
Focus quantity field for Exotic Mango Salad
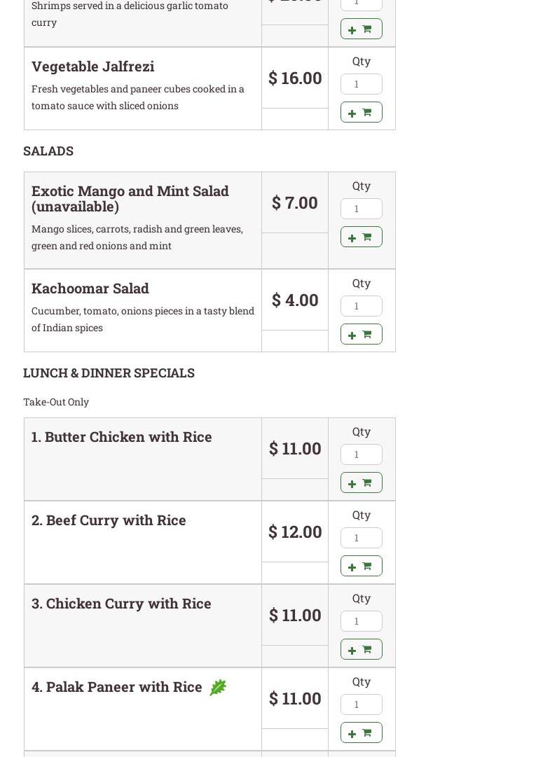[x=361, y=209]
